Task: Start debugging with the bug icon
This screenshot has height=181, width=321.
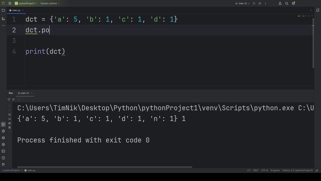Action: [x=260, y=4]
